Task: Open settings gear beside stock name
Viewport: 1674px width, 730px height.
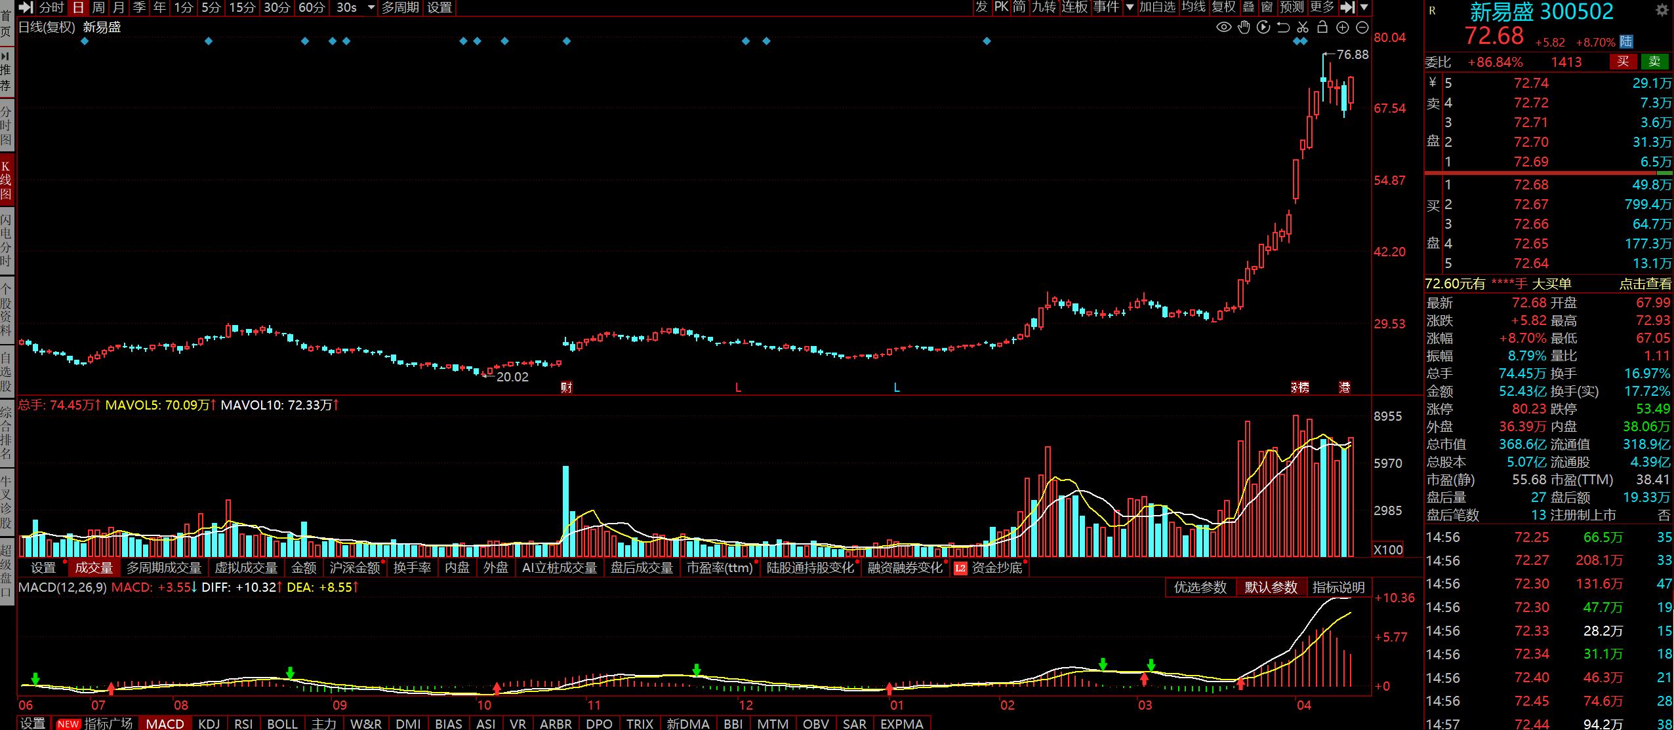Action: click(x=1662, y=10)
